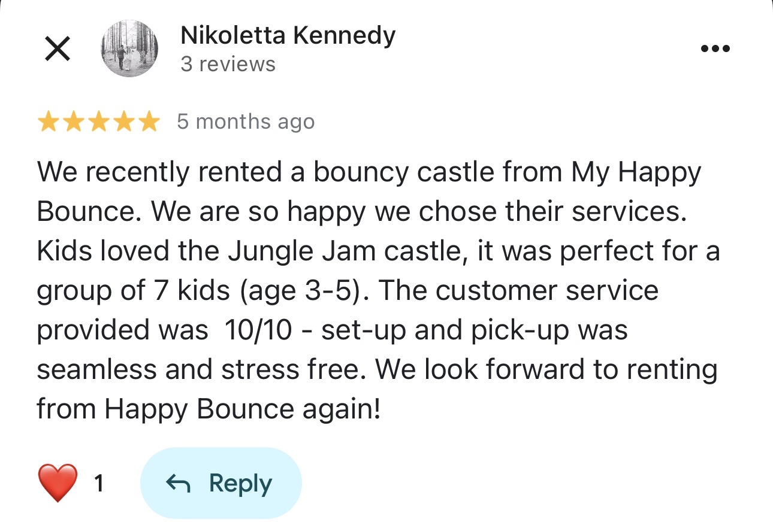Open the three-dot more options menu
The height and width of the screenshot is (522, 773).
pos(715,49)
